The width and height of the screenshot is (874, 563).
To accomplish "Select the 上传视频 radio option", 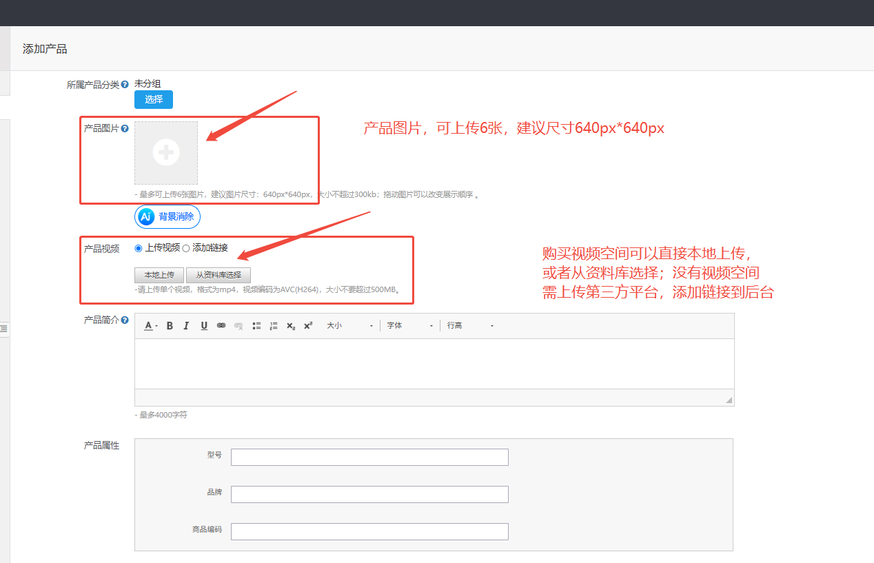I will tap(139, 248).
